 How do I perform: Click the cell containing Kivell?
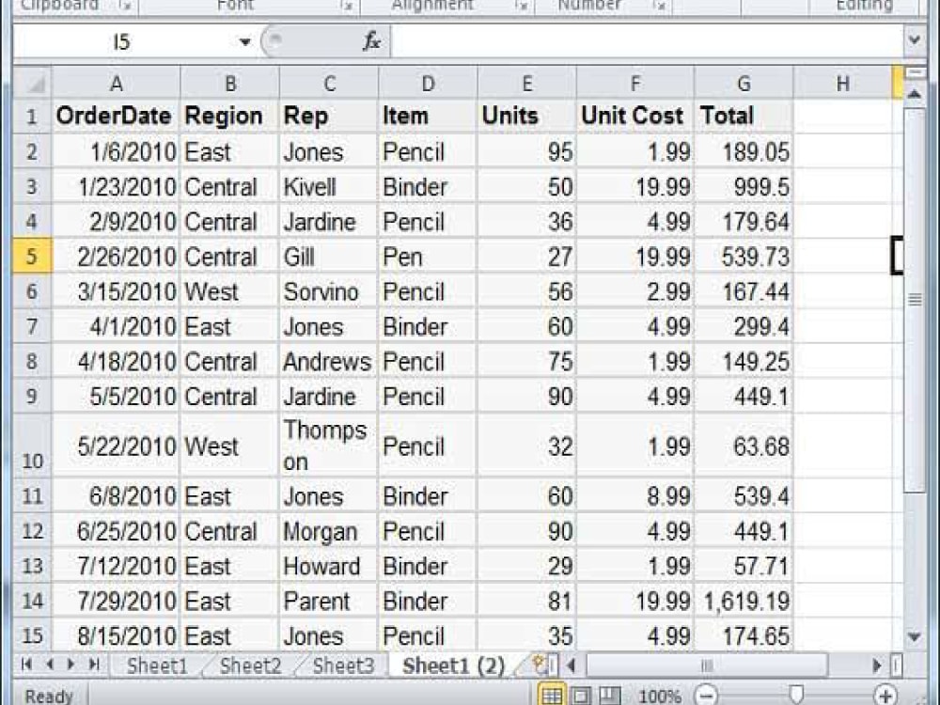tap(328, 187)
